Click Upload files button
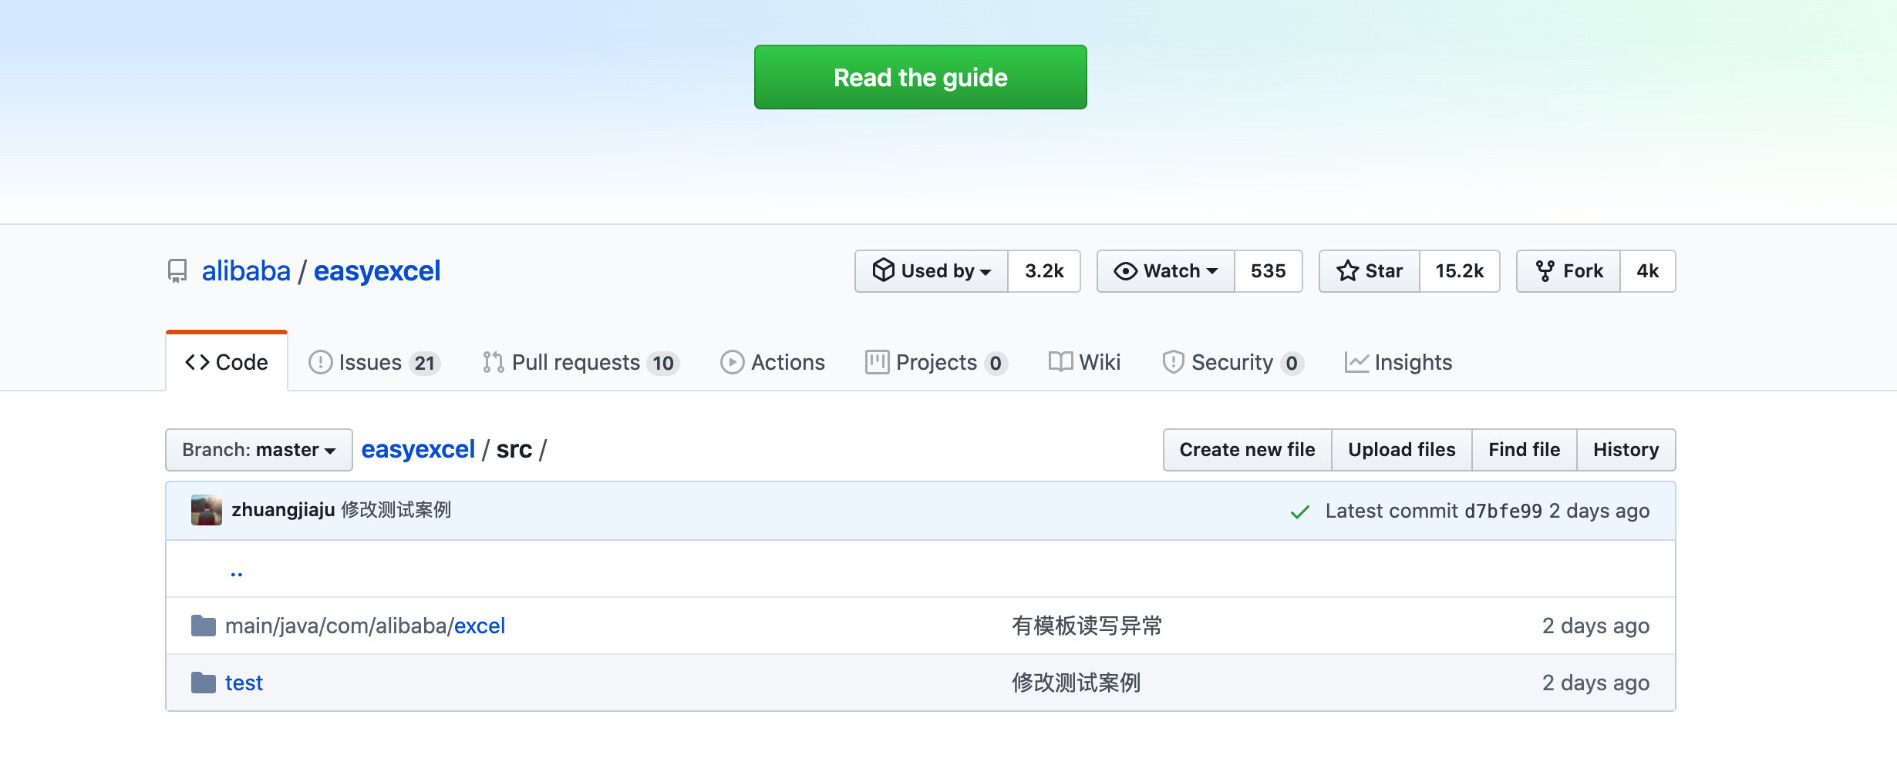This screenshot has height=775, width=1897. [1402, 450]
